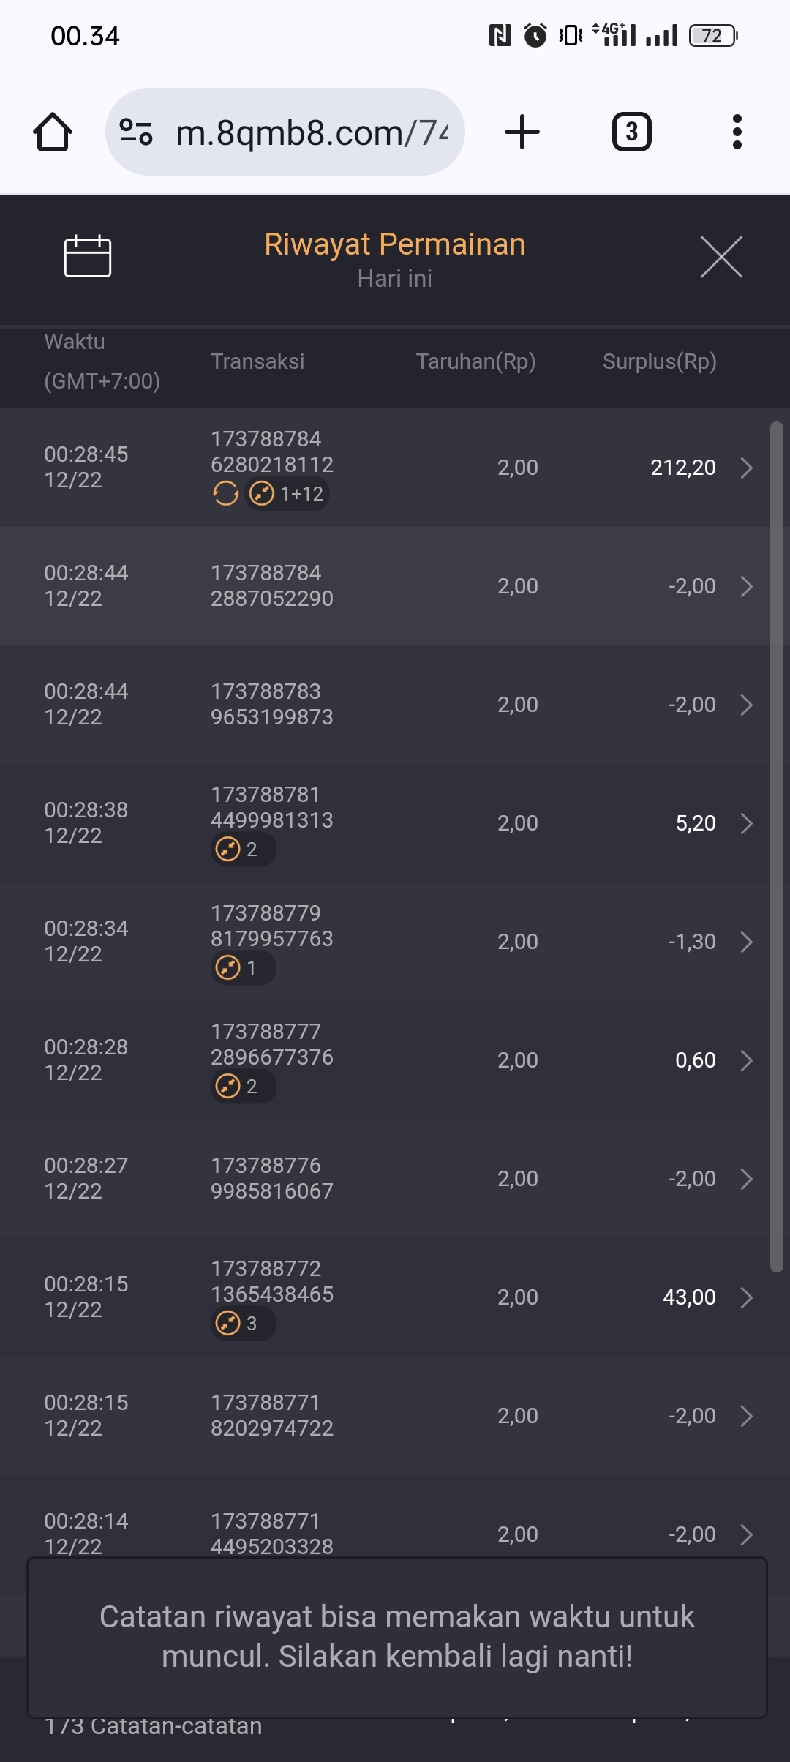Tap the browser home icon
Viewport: 790px width, 1762px height.
point(53,132)
